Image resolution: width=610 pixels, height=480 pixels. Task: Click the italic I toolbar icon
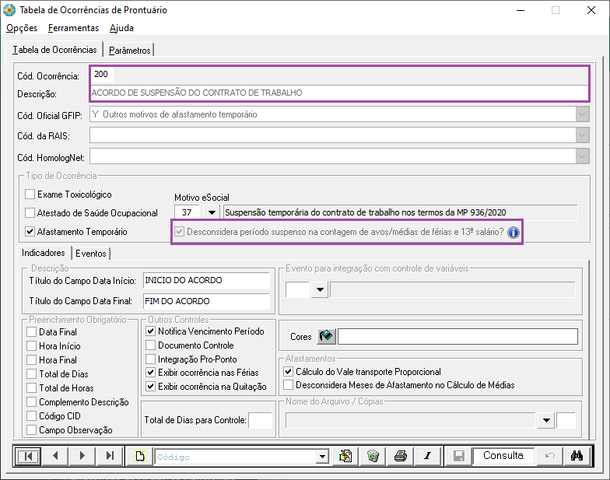[x=428, y=456]
